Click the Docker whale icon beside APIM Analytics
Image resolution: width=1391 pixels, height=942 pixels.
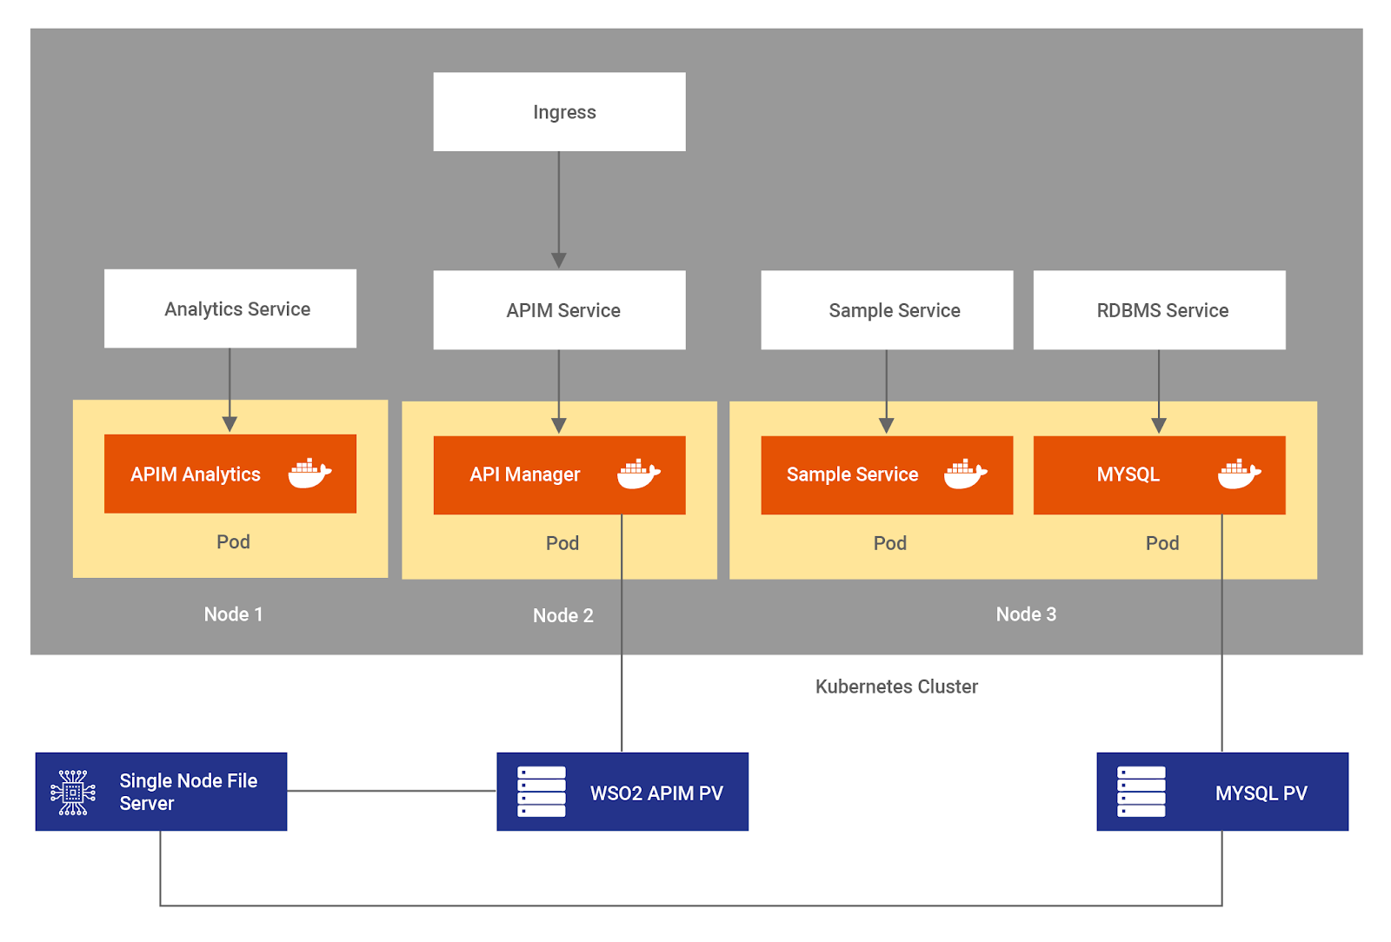coord(309,474)
